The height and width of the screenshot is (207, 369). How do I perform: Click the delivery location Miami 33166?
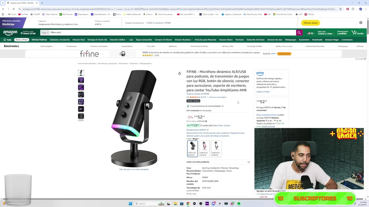[28, 33]
